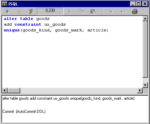Click the ISQL window title icon
Image resolution: width=150 pixels, height=124 pixels.
(x=5, y=4)
